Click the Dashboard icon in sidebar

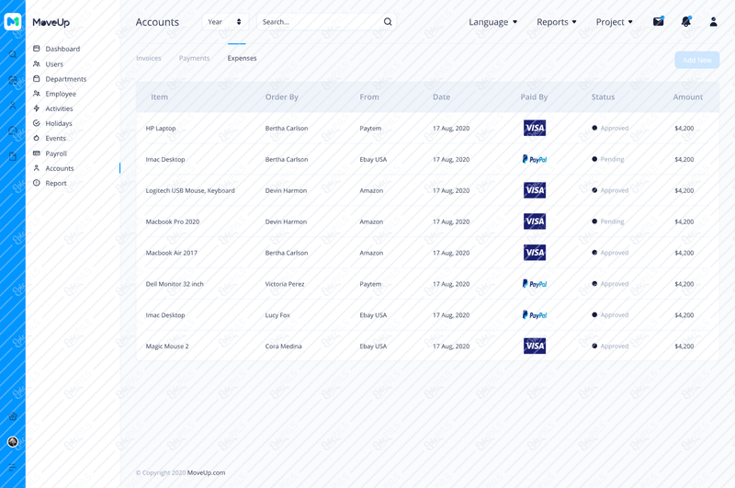click(x=37, y=49)
